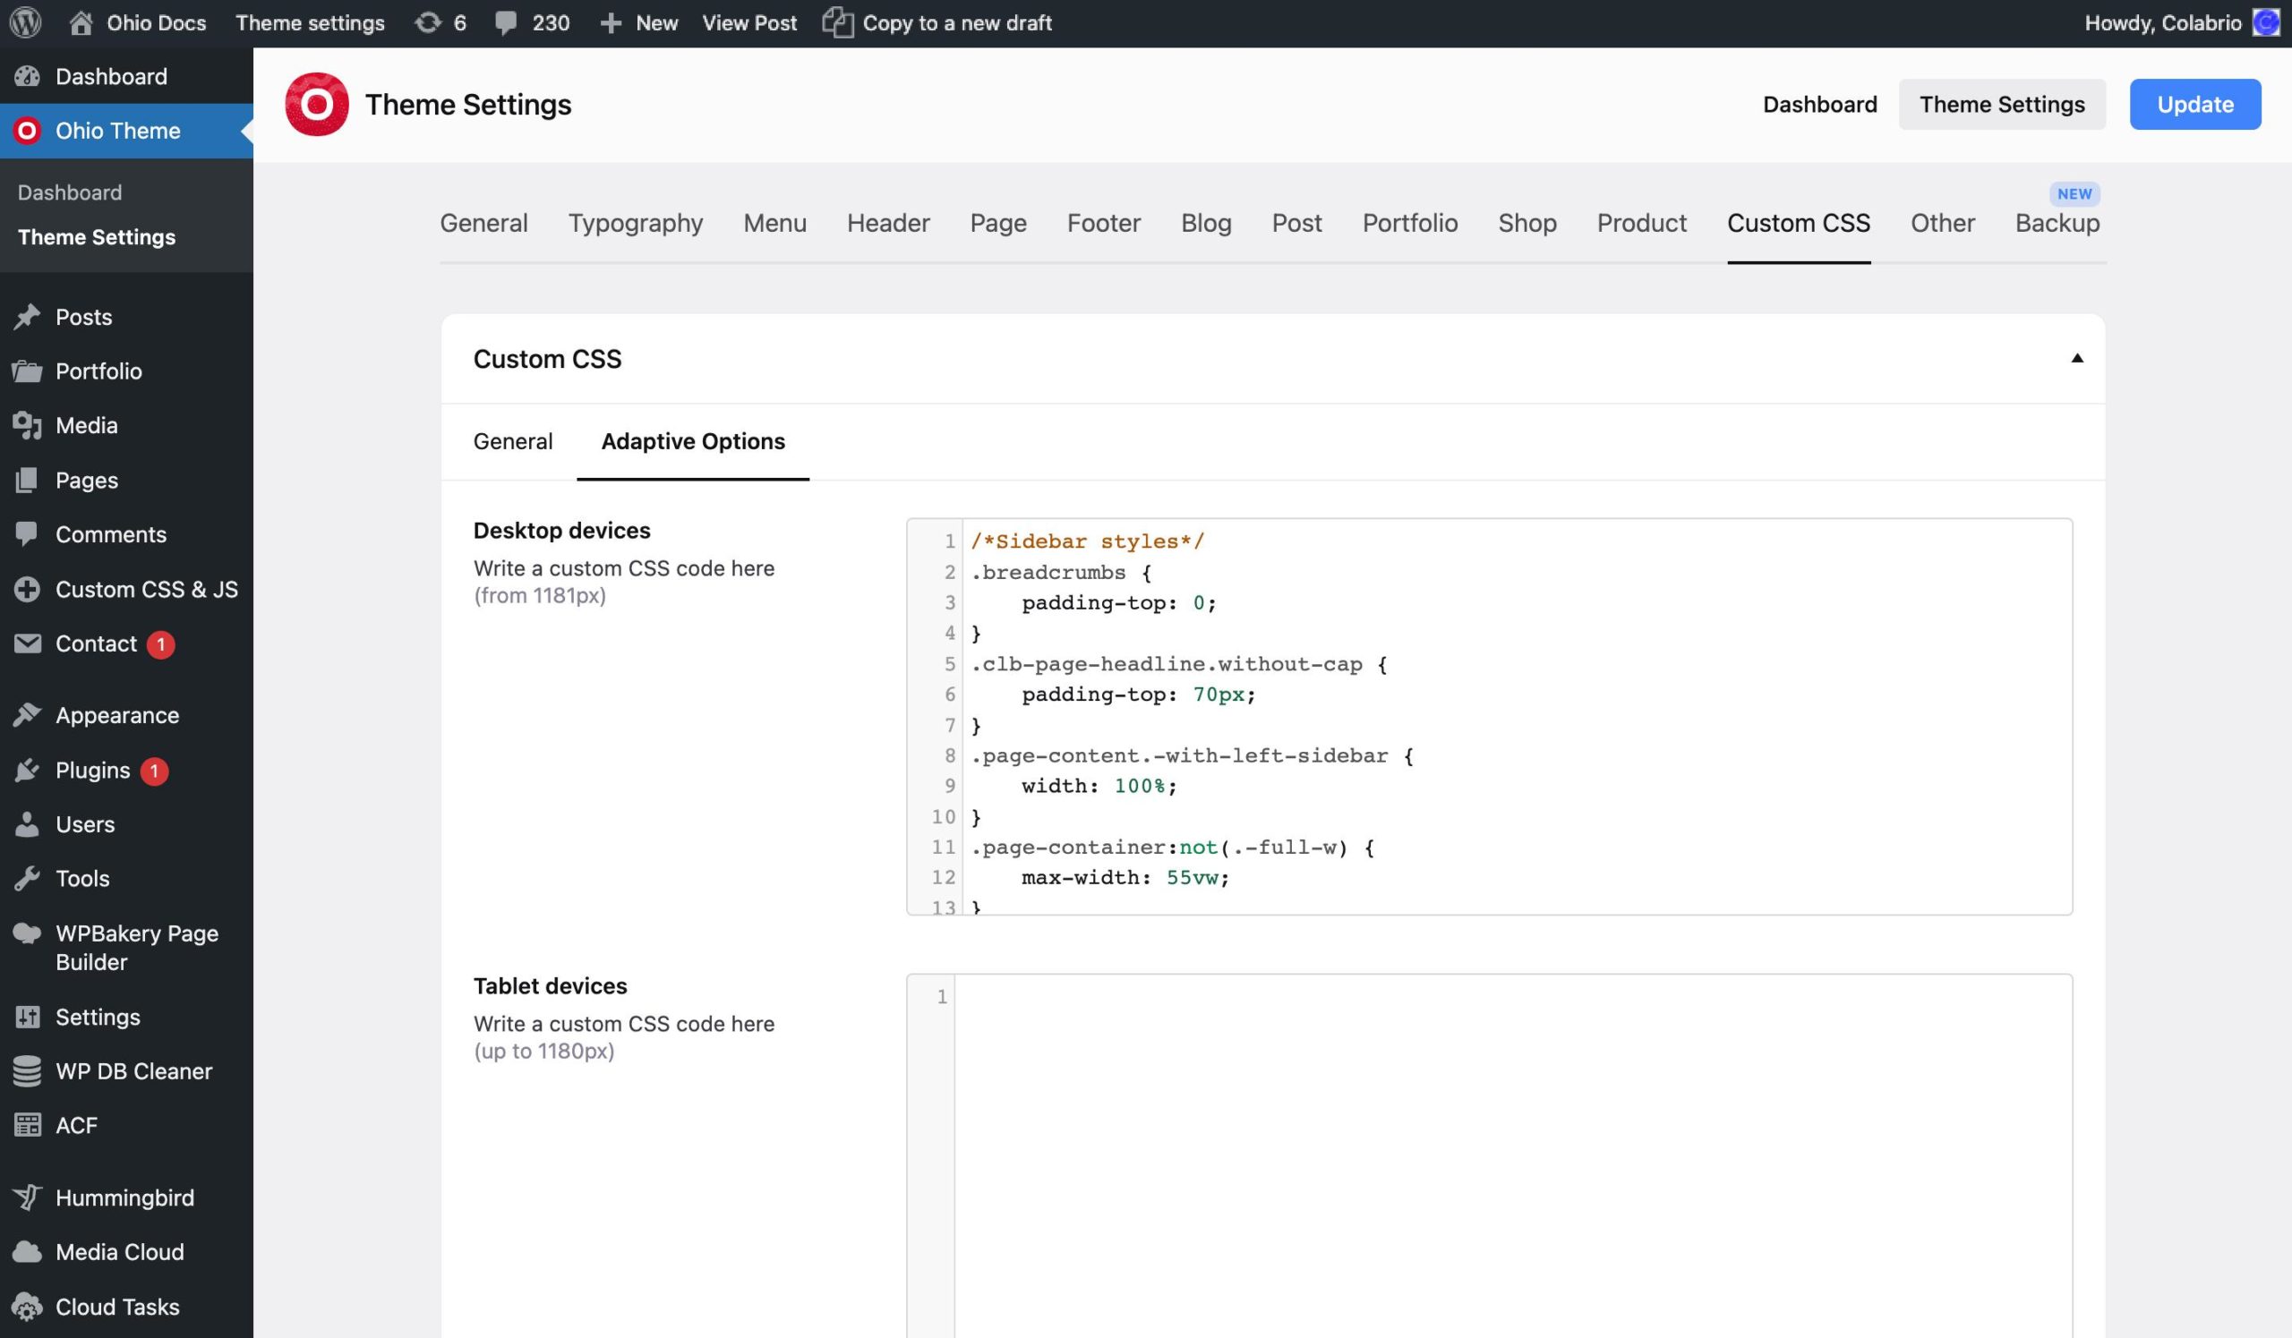Click the Ohio Theme red circle sidebar icon

[27, 131]
